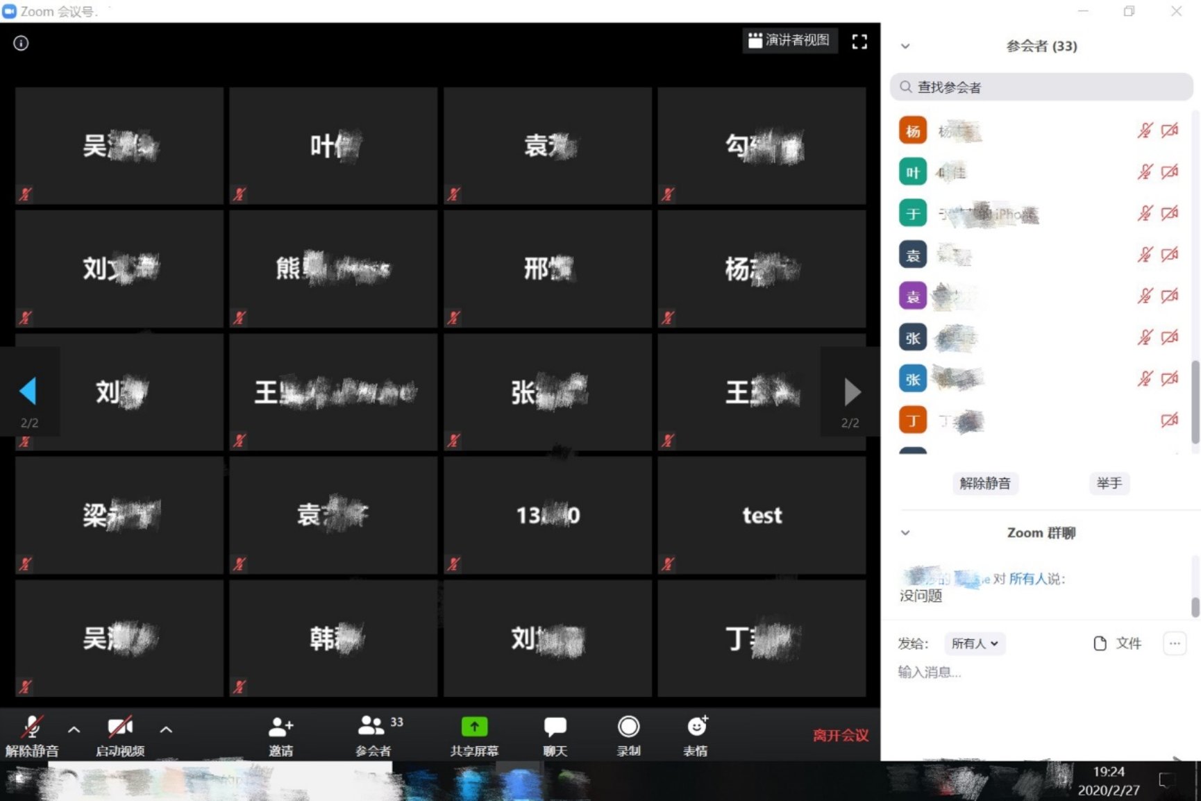1201x801 pixels.
Task: Change chat recipient from 所有人 dropdown
Action: coord(974,643)
